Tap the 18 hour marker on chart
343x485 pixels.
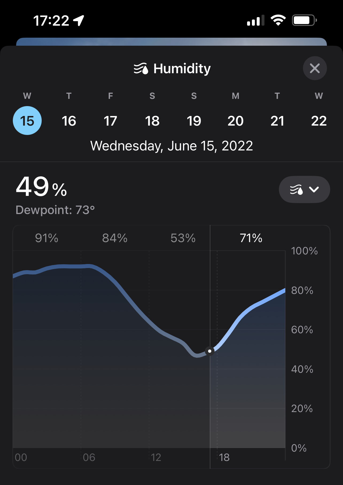tap(224, 457)
